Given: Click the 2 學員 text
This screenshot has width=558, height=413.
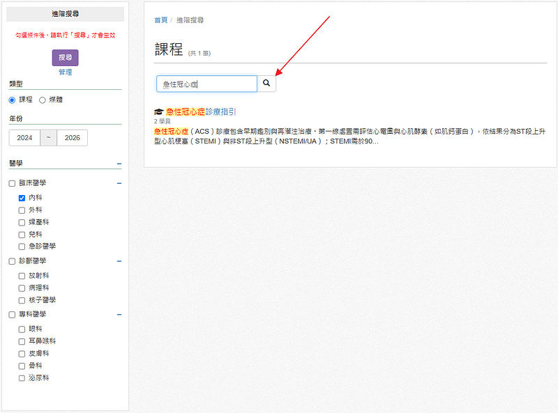Looking at the screenshot, I should click(x=163, y=121).
